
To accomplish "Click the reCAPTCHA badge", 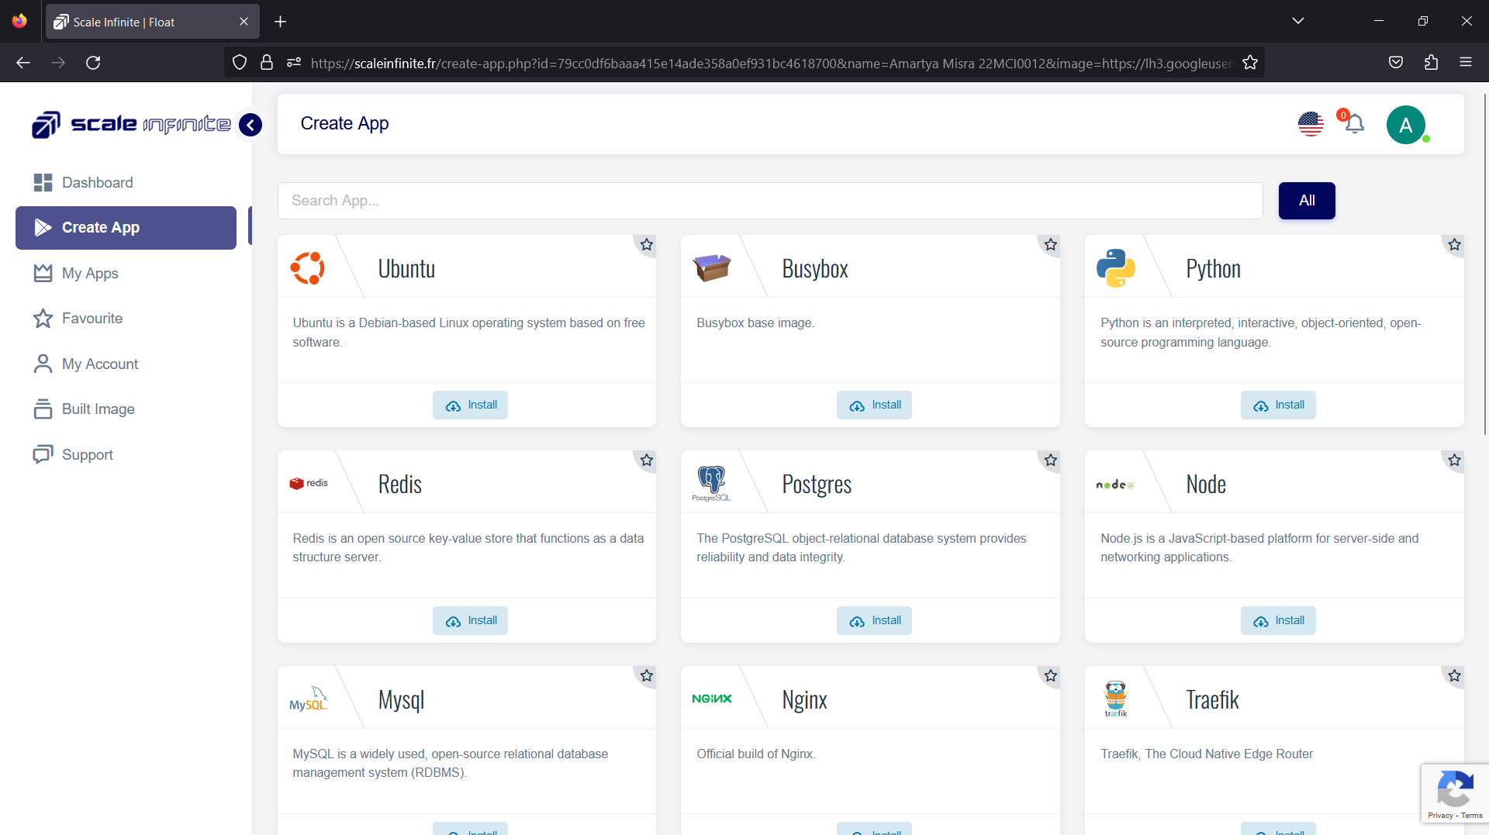I will coord(1455,794).
